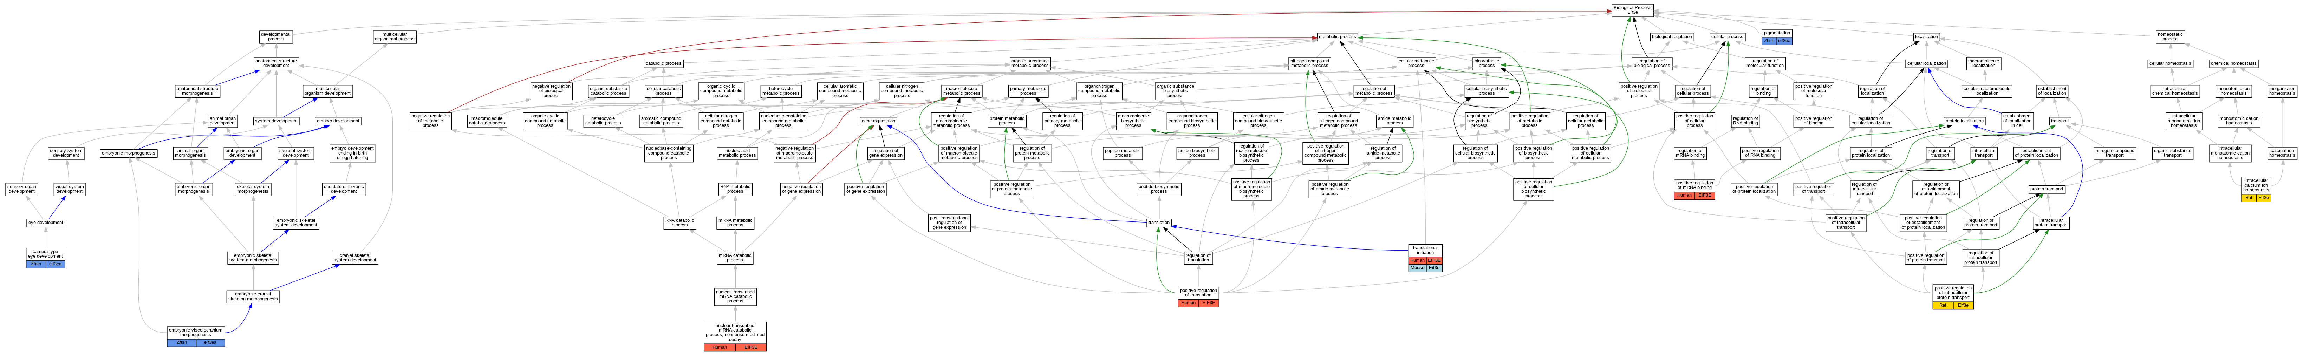Select the chemical homeostasis node
Viewport: 2303px width, 355px height.
[2233, 63]
